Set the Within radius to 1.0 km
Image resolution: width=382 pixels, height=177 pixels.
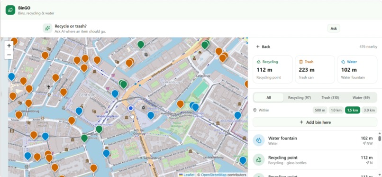[x=336, y=110]
